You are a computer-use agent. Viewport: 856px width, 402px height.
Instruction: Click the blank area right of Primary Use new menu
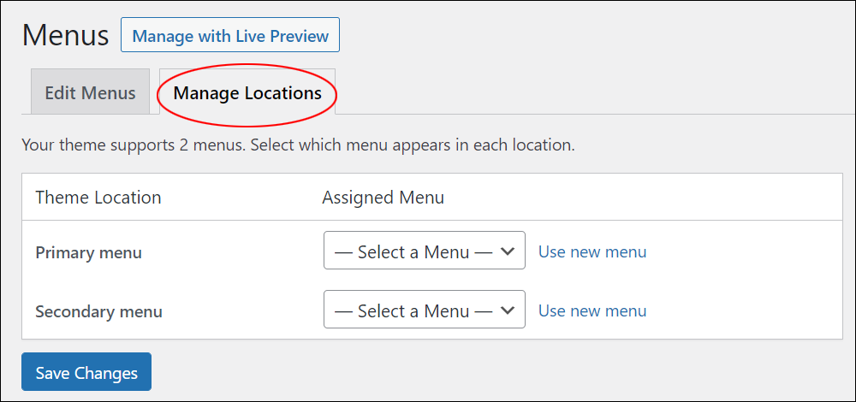742,251
